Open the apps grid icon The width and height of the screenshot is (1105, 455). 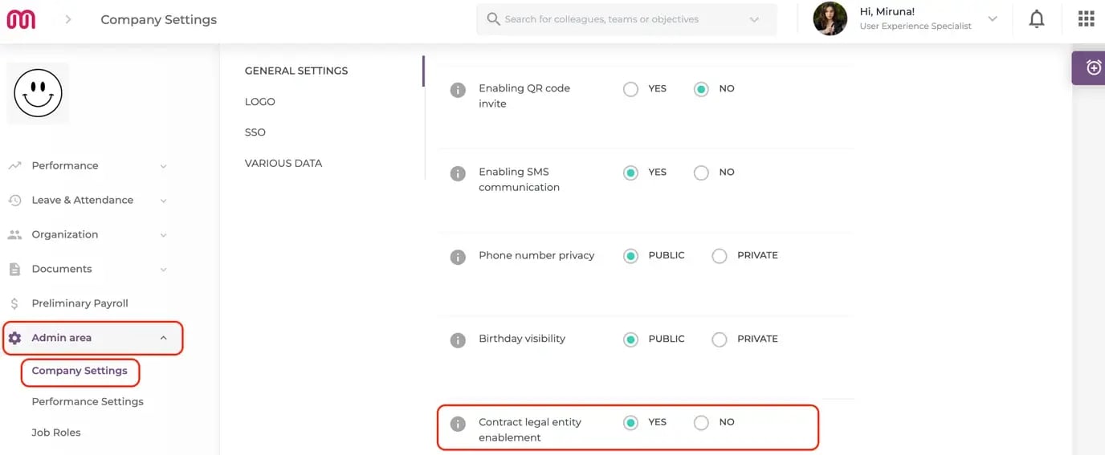point(1086,18)
